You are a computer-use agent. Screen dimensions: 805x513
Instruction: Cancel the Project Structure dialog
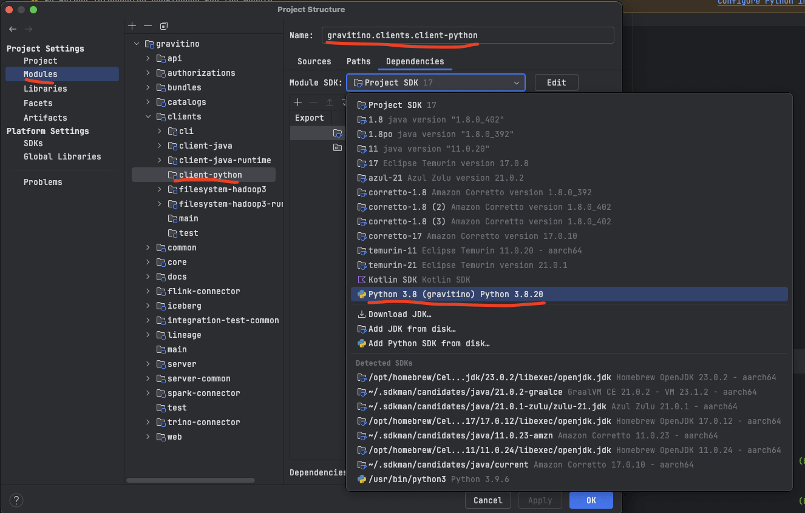point(487,500)
